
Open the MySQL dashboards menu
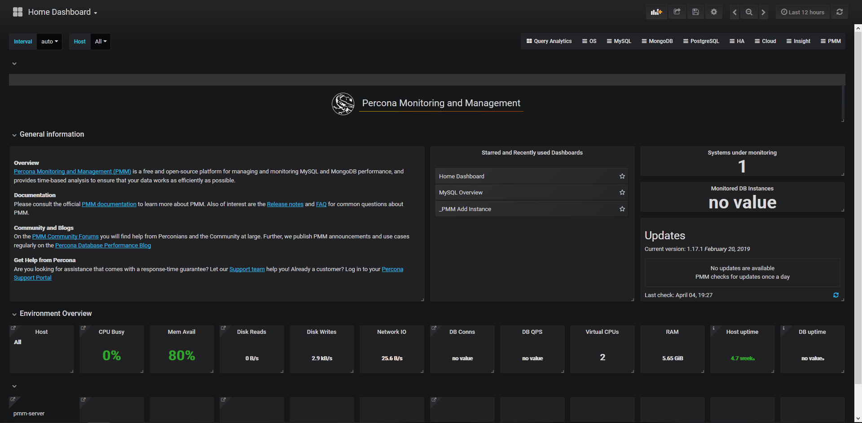click(619, 41)
